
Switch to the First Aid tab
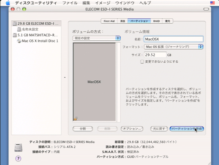[109, 21]
